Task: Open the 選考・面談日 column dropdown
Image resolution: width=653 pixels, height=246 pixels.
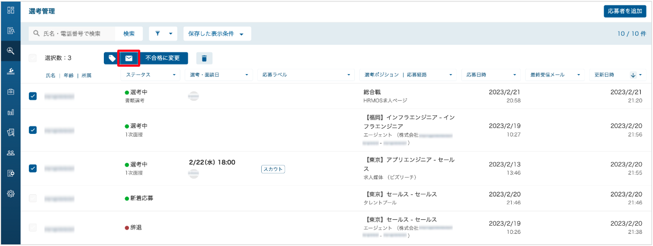Action: (218, 75)
